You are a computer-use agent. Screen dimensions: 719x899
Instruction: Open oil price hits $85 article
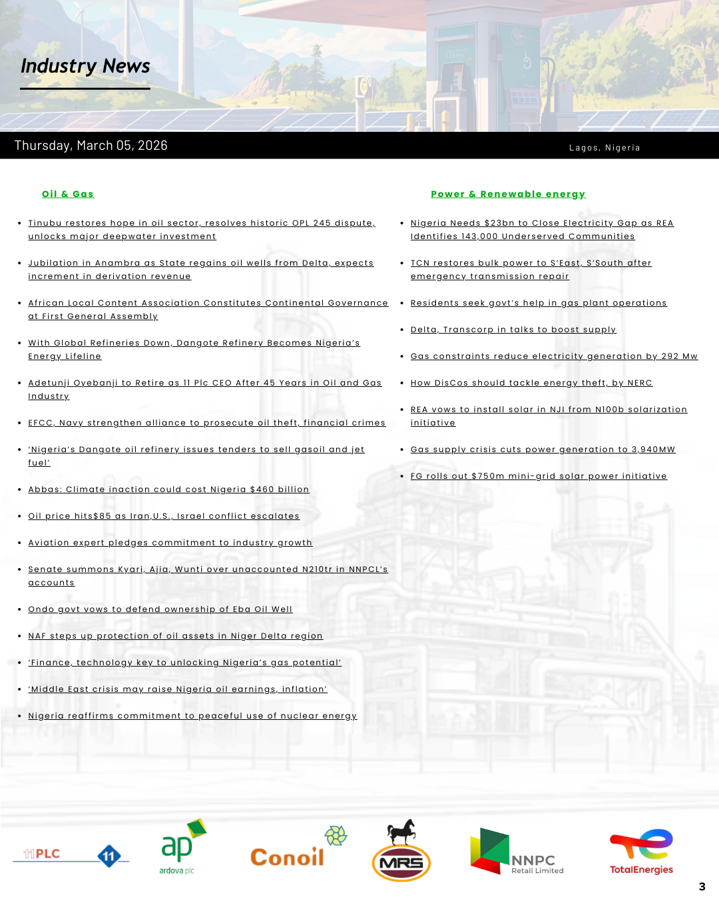click(164, 516)
